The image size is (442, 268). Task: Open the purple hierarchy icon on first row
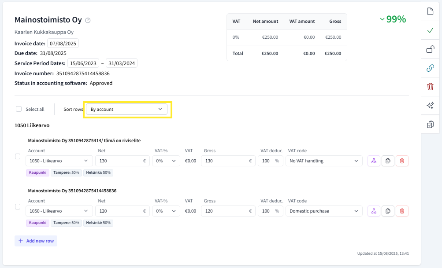(374, 161)
